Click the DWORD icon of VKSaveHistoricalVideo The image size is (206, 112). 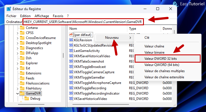tap(71, 99)
